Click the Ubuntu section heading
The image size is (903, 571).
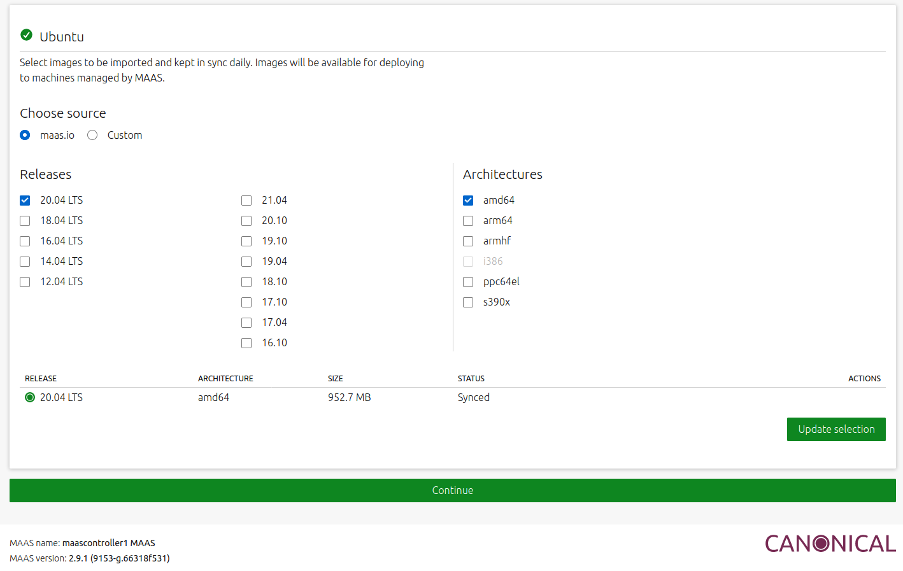pyautogui.click(x=62, y=36)
